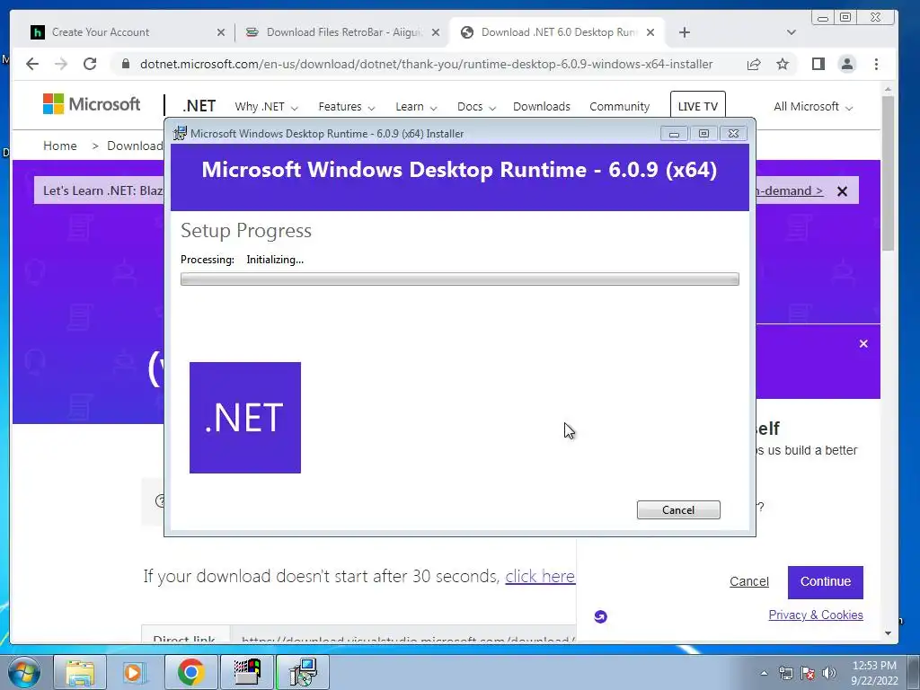920x690 pixels.
Task: Share this page icon in Chrome
Action: [x=754, y=64]
